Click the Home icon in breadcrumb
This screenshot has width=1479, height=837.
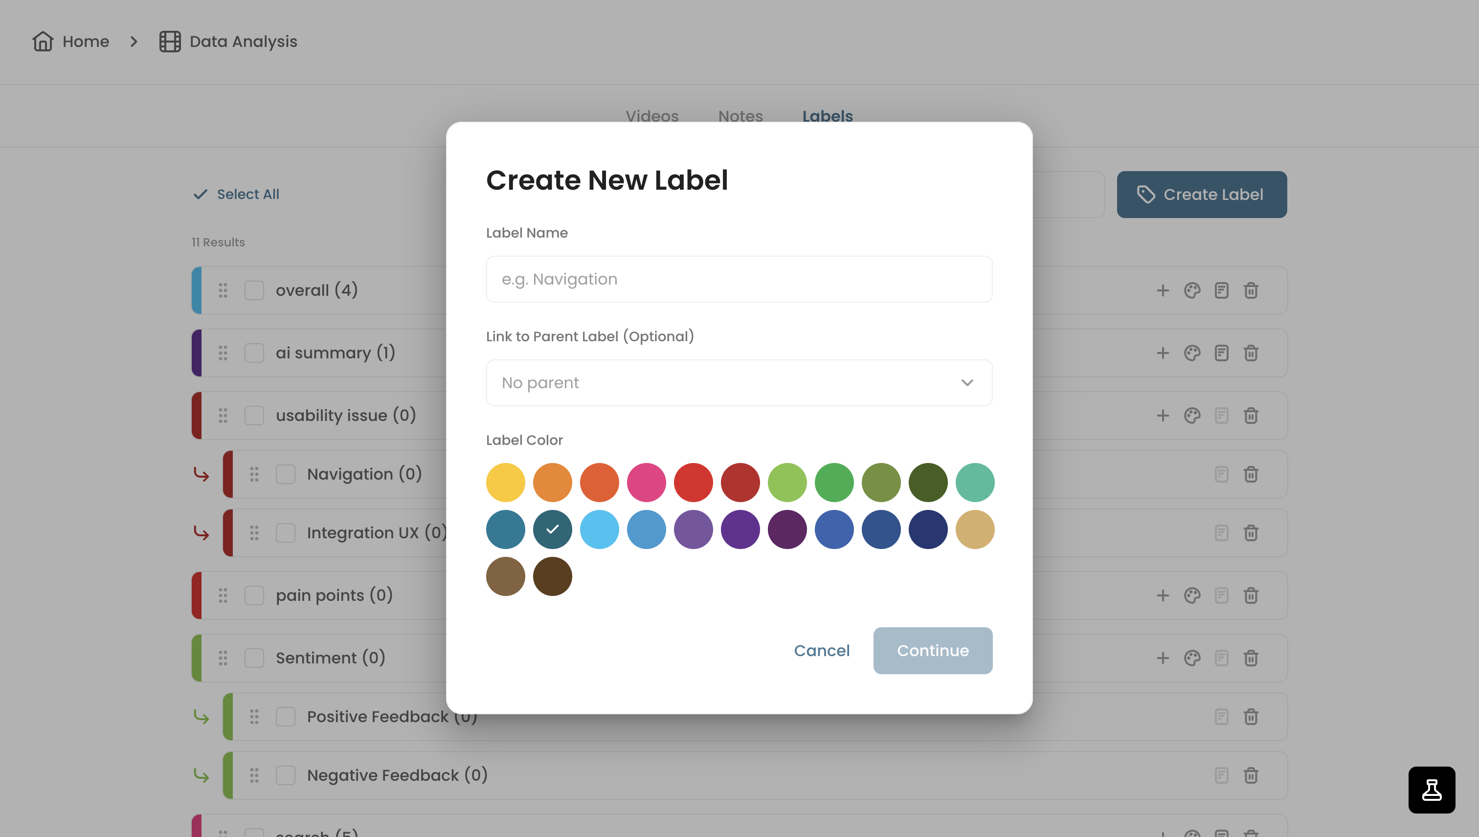click(43, 42)
